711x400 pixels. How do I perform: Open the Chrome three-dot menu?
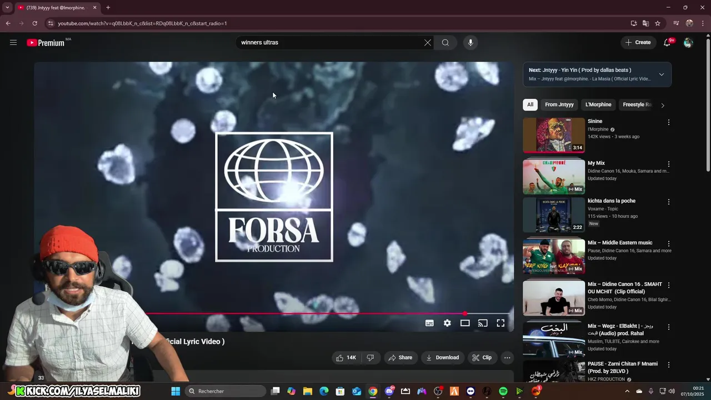coord(703,23)
